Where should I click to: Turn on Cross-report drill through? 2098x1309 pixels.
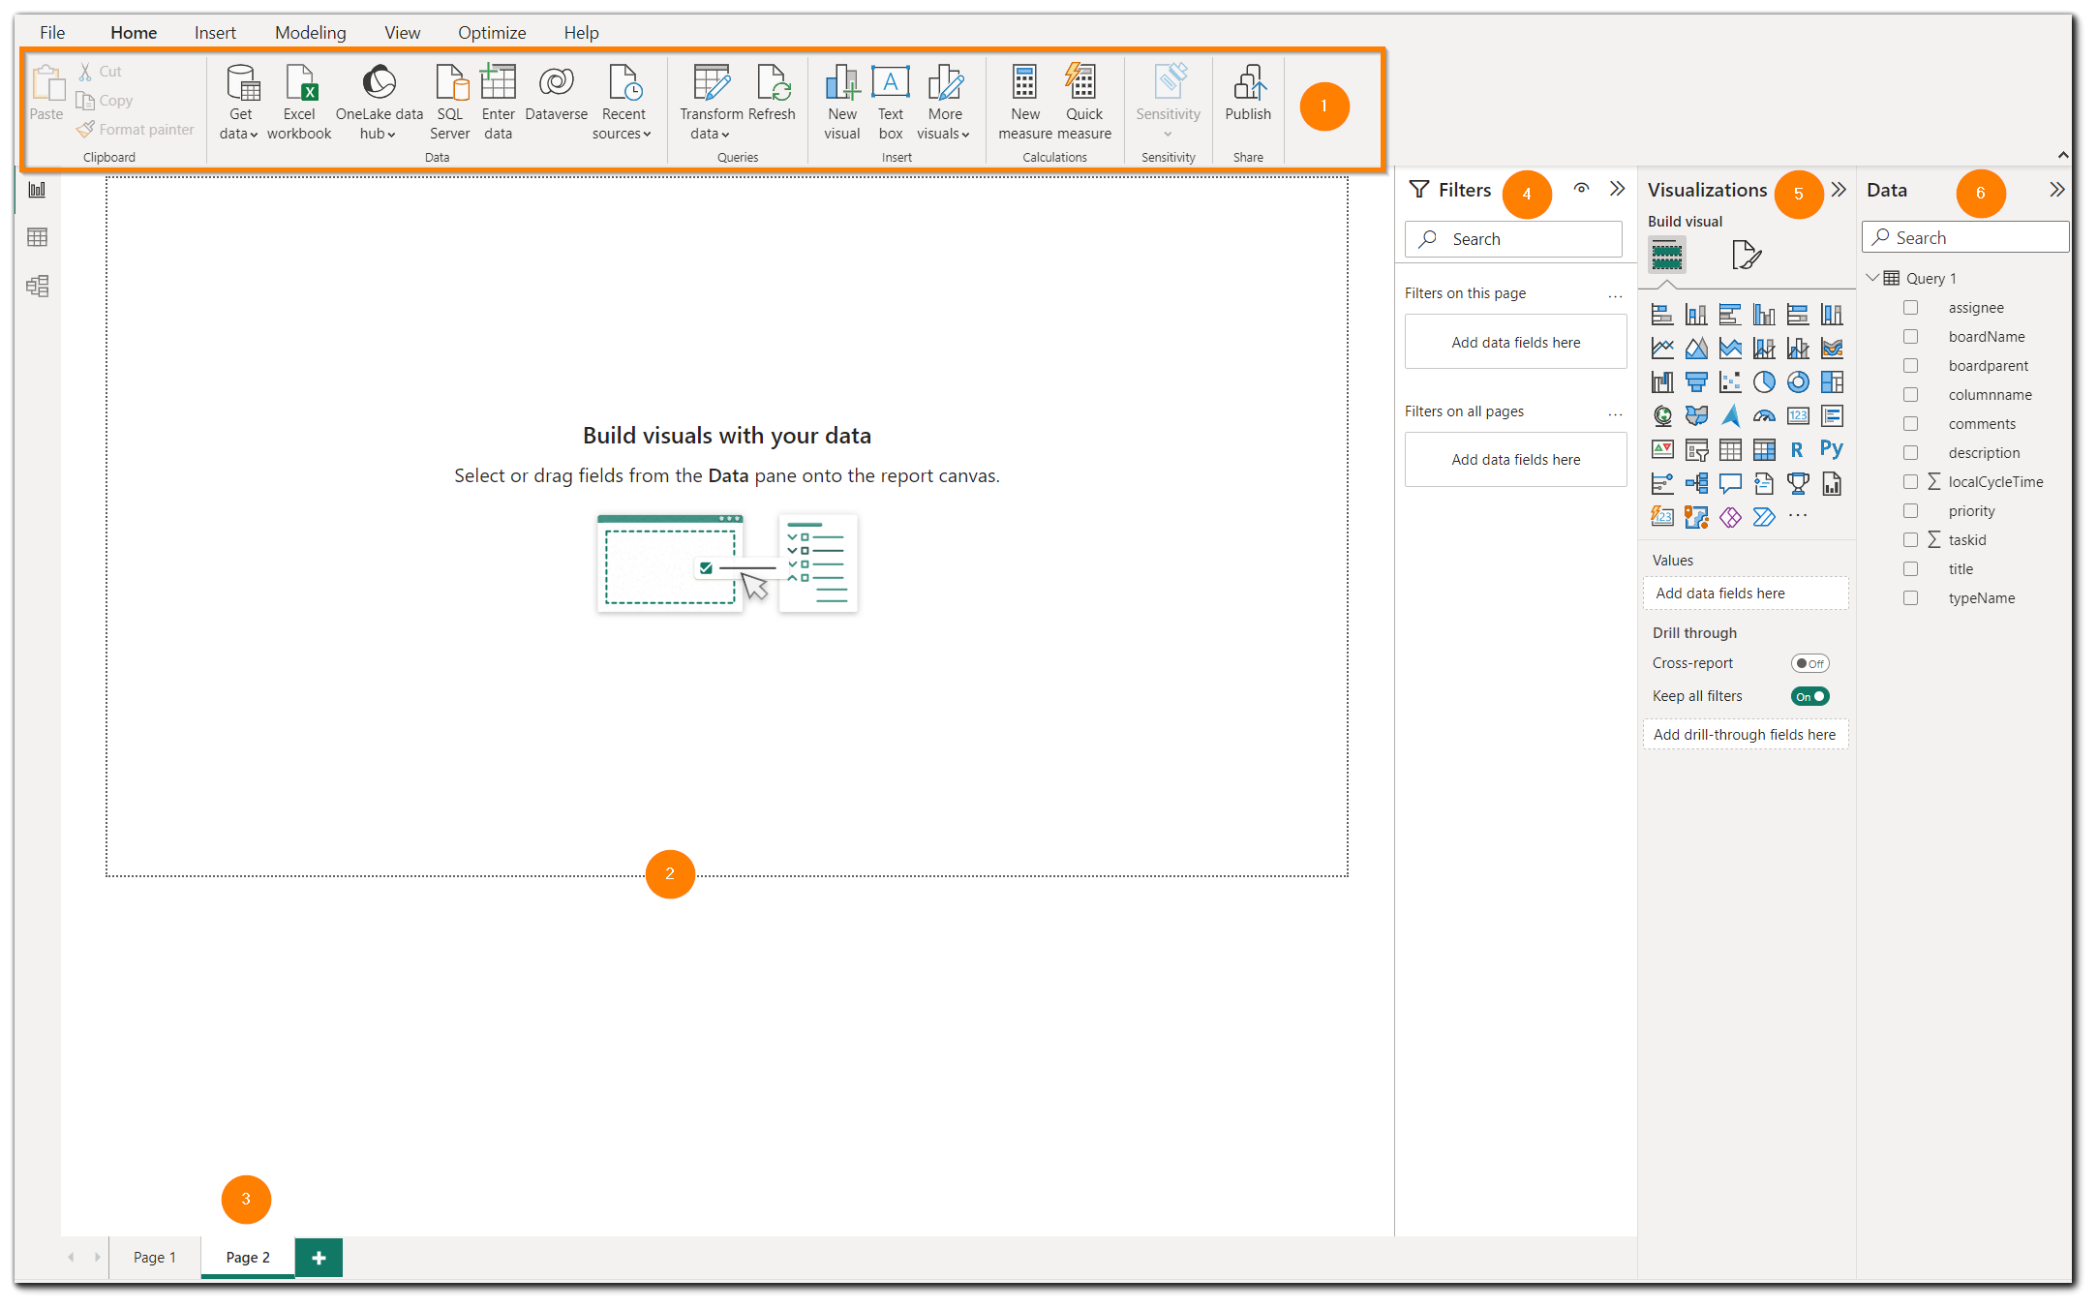tap(1809, 663)
